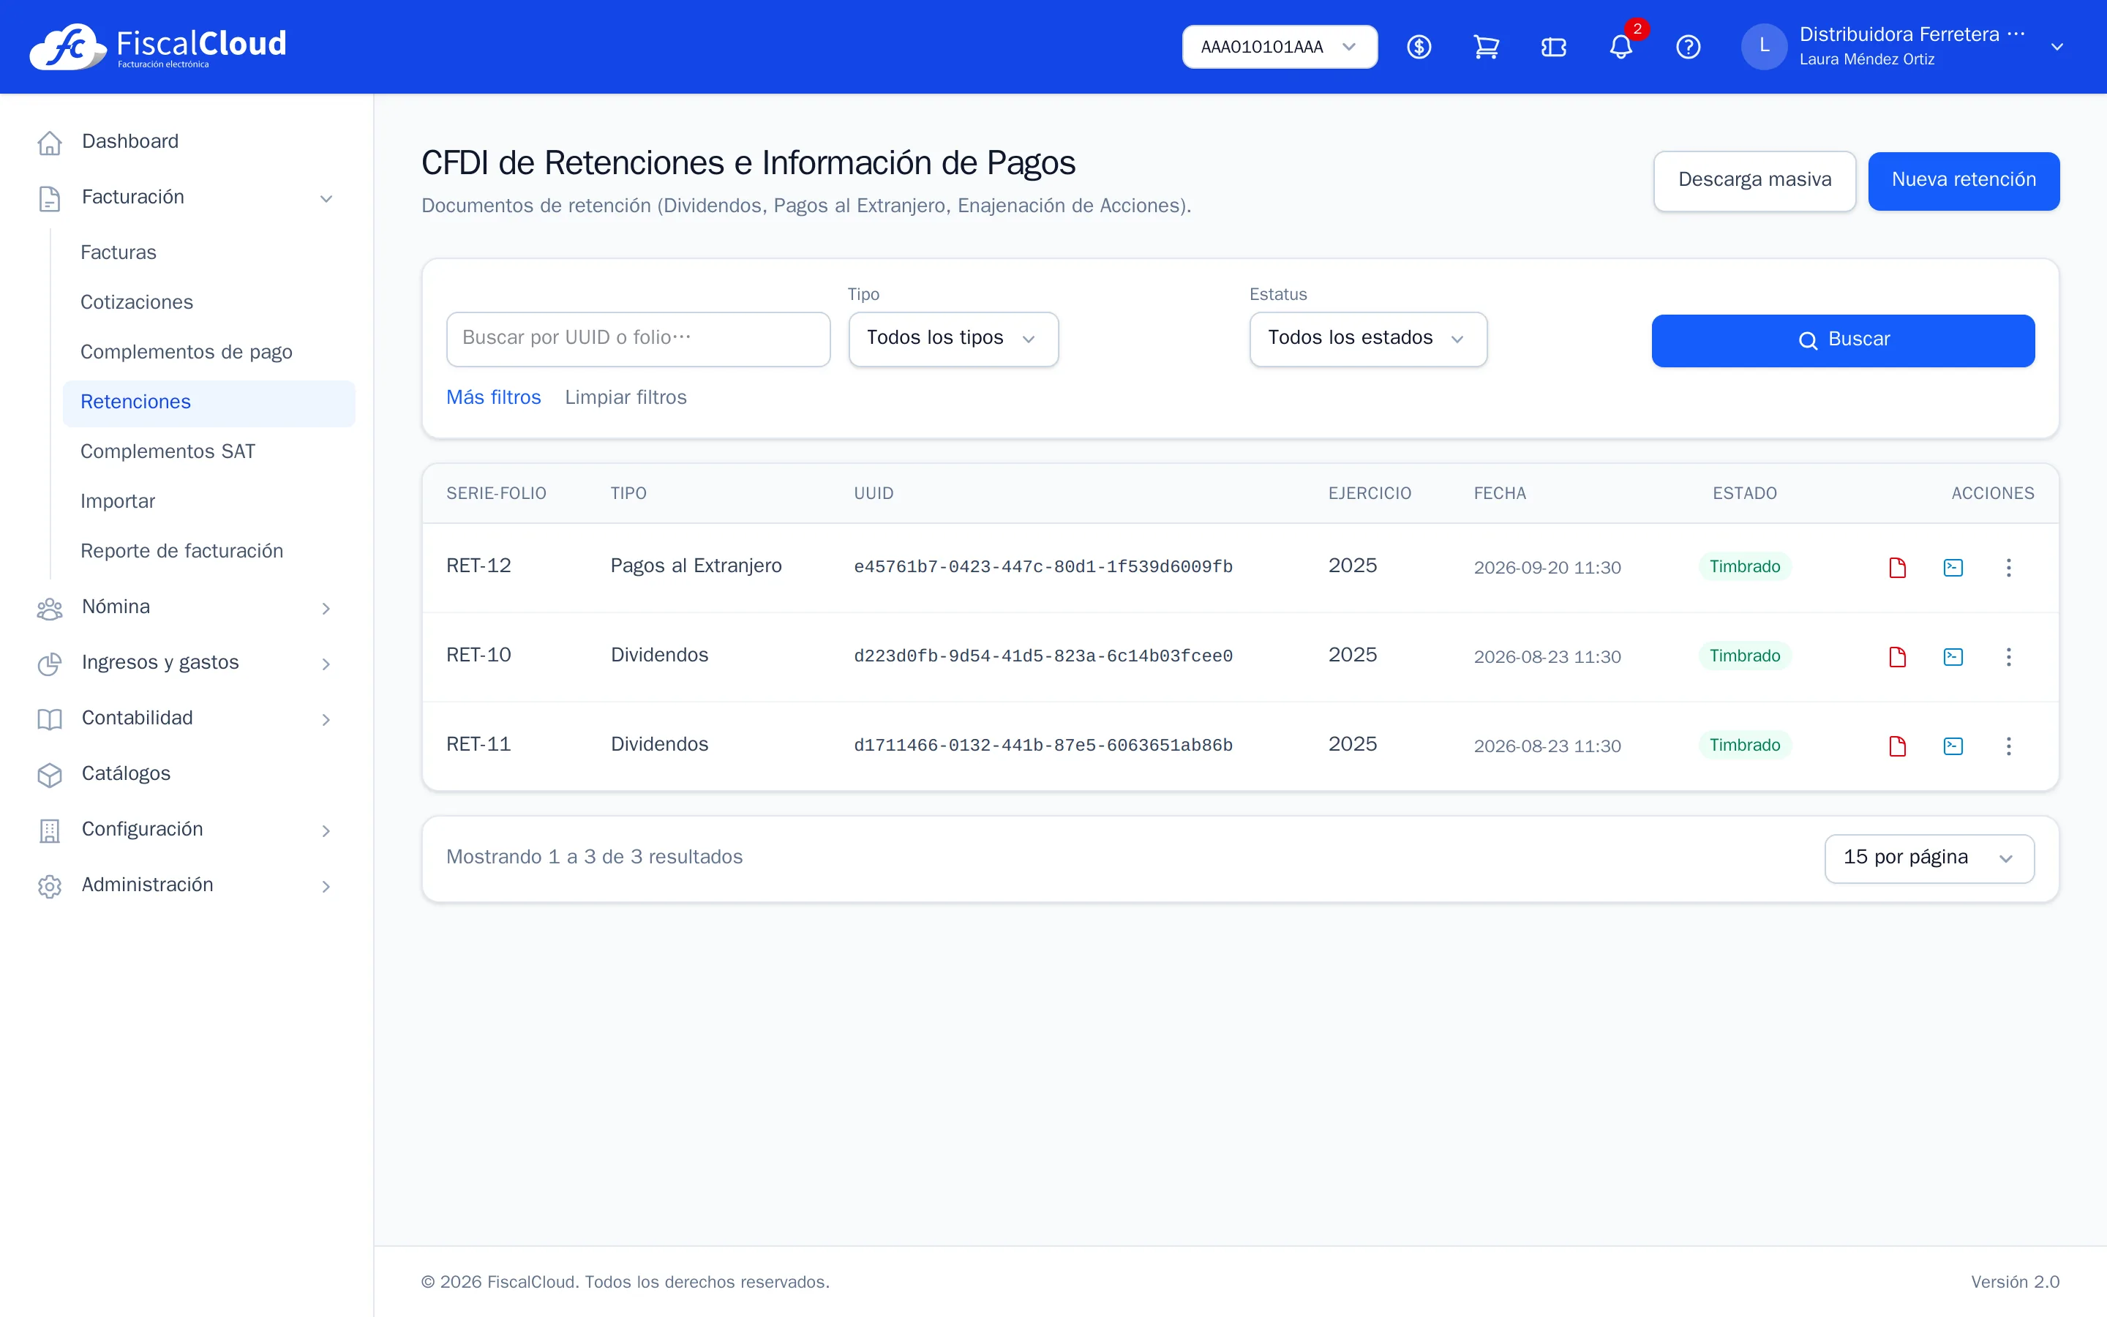Expand the Todos los estados dropdown

(1368, 339)
